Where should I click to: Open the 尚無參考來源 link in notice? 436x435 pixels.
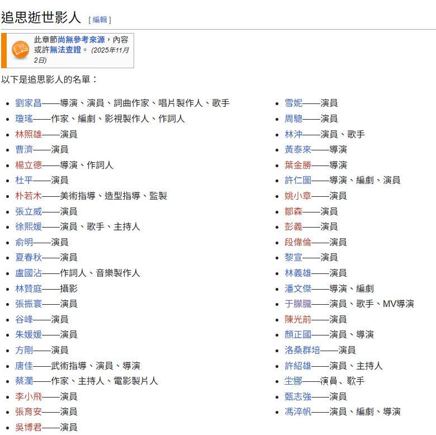(81, 40)
